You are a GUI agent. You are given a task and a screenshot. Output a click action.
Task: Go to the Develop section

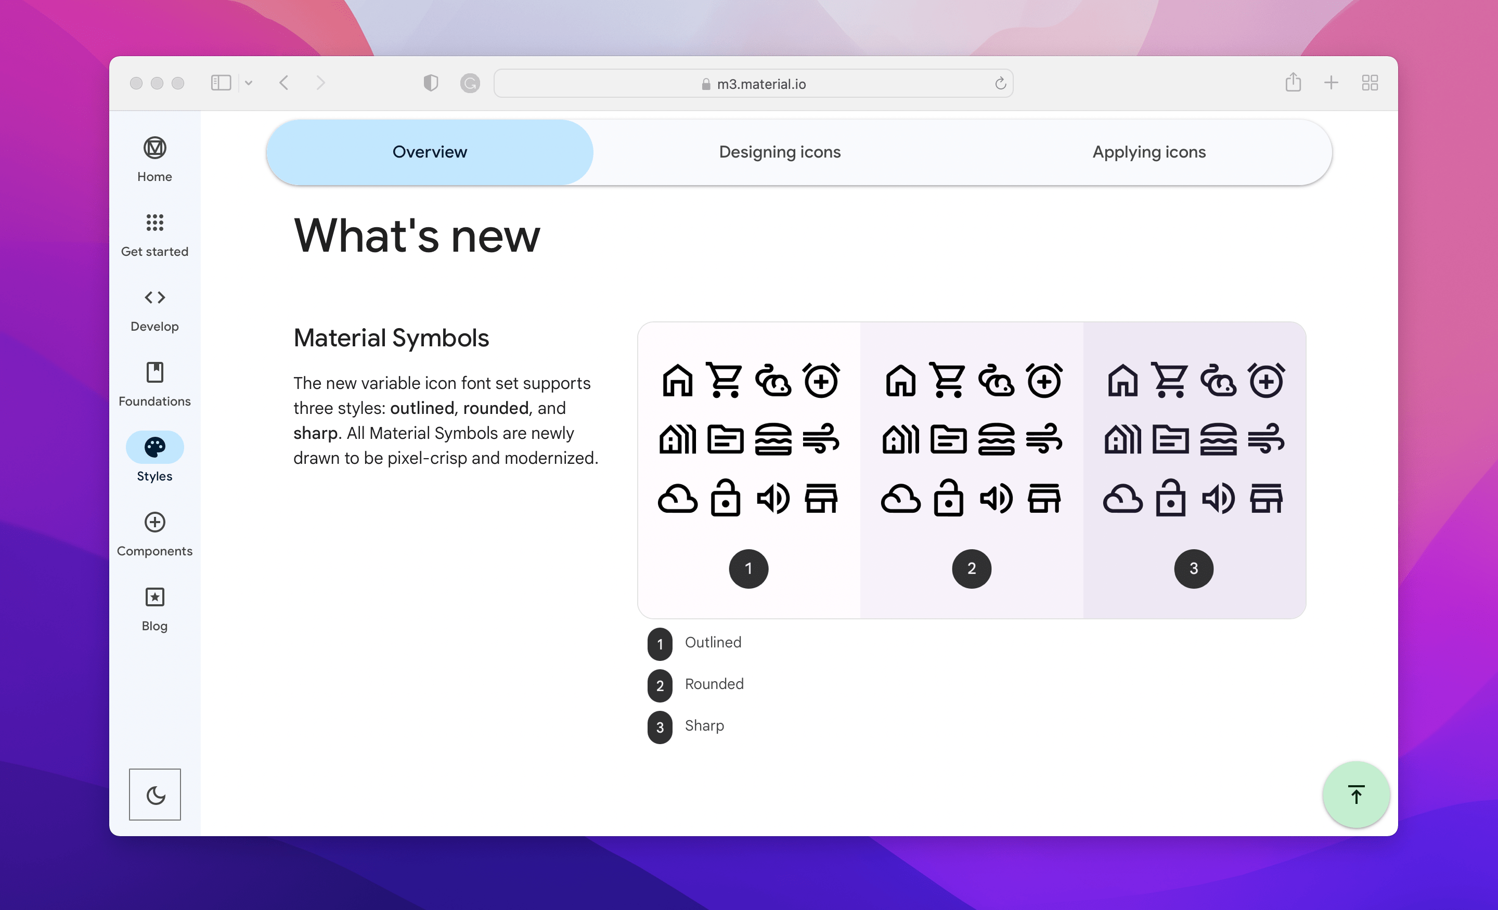pos(154,309)
